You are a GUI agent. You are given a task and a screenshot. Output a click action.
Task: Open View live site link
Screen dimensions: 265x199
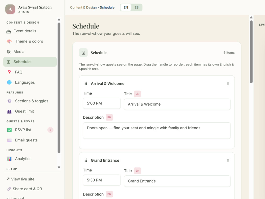pos(21,179)
